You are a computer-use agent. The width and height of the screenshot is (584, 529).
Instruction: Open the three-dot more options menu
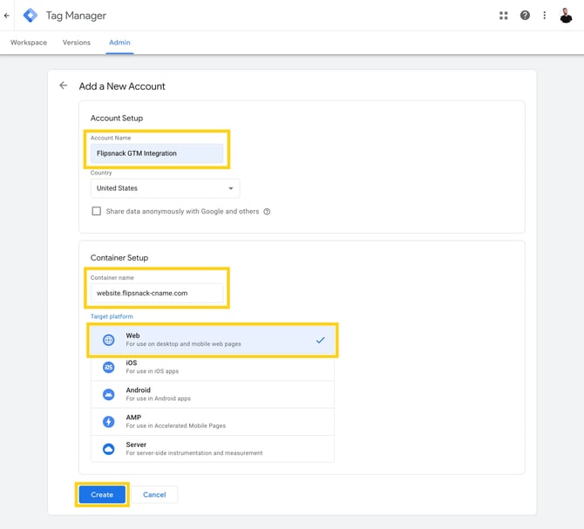tap(545, 16)
